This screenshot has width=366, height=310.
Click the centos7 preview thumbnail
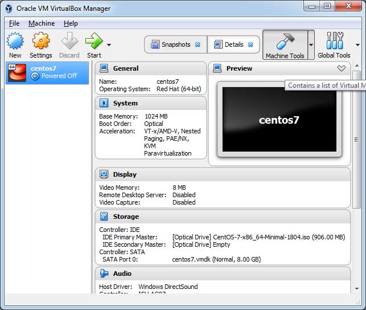tap(279, 119)
